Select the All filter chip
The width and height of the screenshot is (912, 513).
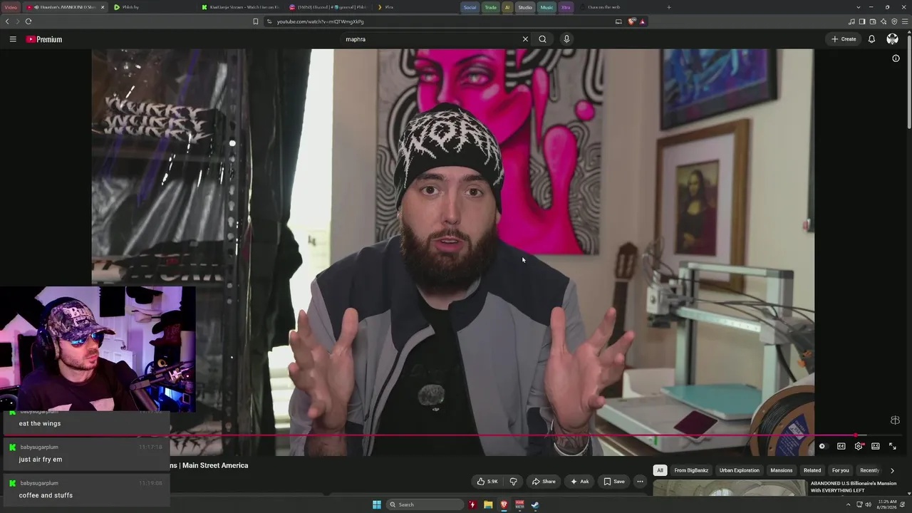[660, 470]
